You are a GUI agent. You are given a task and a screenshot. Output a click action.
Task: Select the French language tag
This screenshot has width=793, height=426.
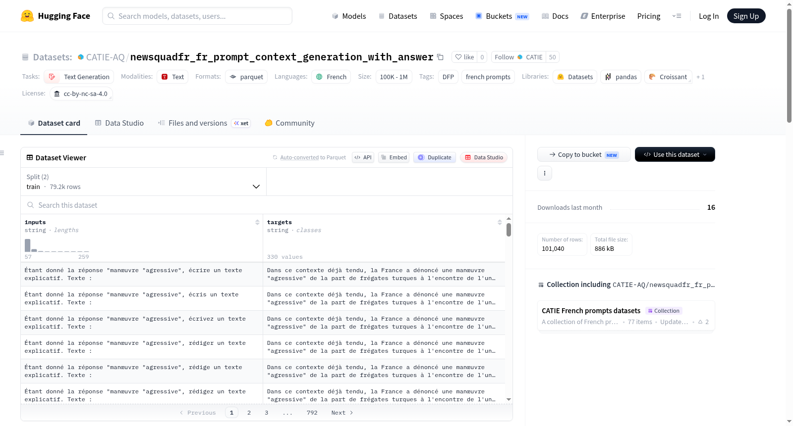[331, 77]
